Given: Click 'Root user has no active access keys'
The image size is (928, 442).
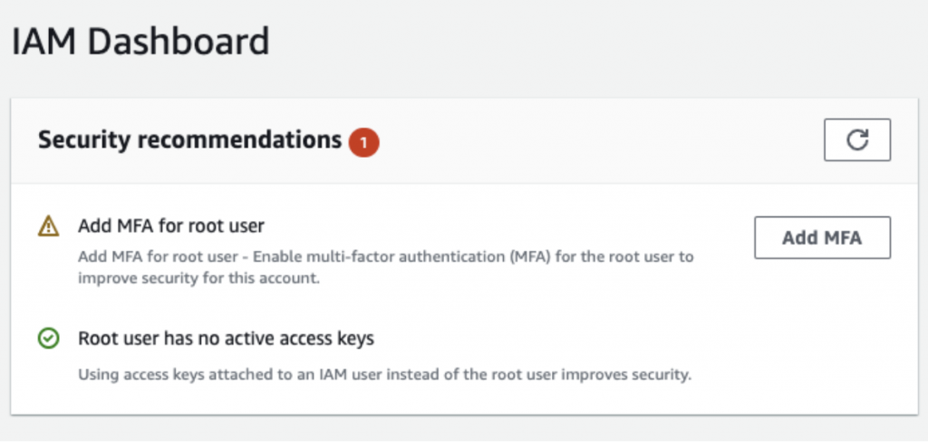Looking at the screenshot, I should point(226,339).
